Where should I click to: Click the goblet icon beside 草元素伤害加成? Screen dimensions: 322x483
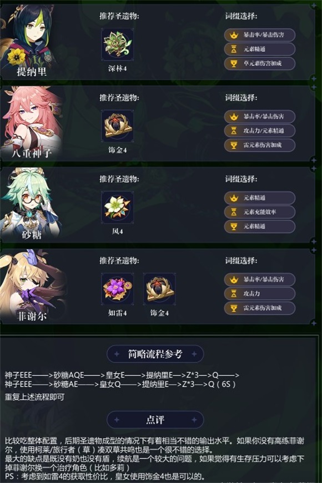pos(234,63)
